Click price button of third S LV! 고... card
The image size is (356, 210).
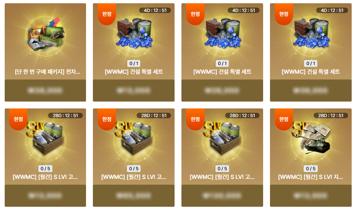pyautogui.click(x=222, y=196)
